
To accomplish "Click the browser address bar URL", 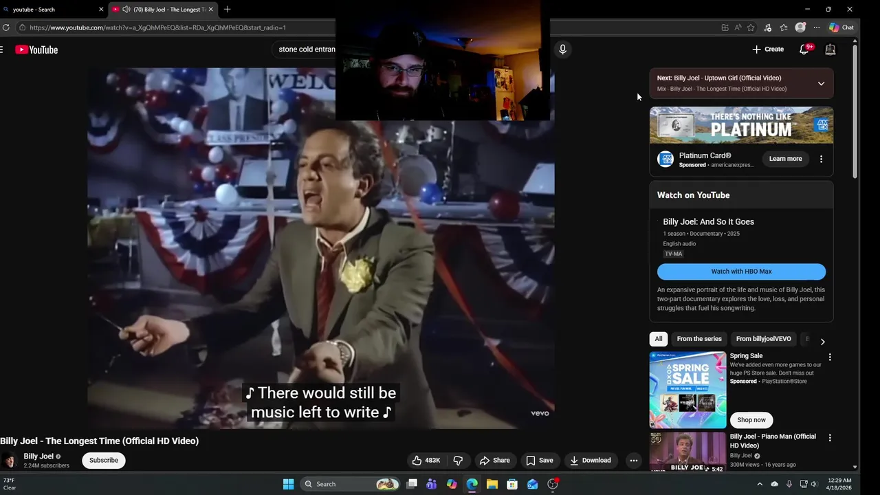I will pos(157,27).
